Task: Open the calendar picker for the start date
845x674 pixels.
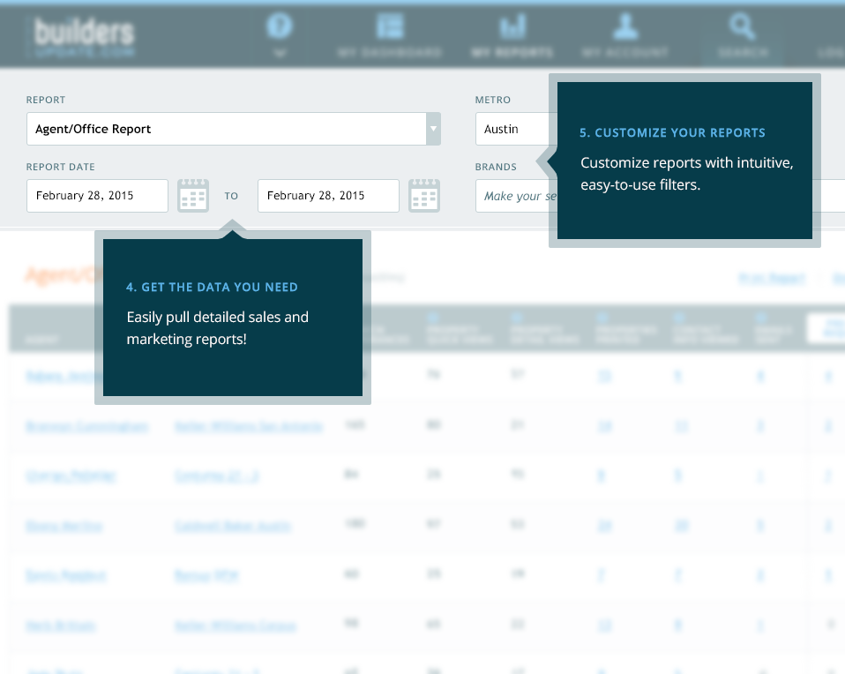Action: click(x=193, y=195)
